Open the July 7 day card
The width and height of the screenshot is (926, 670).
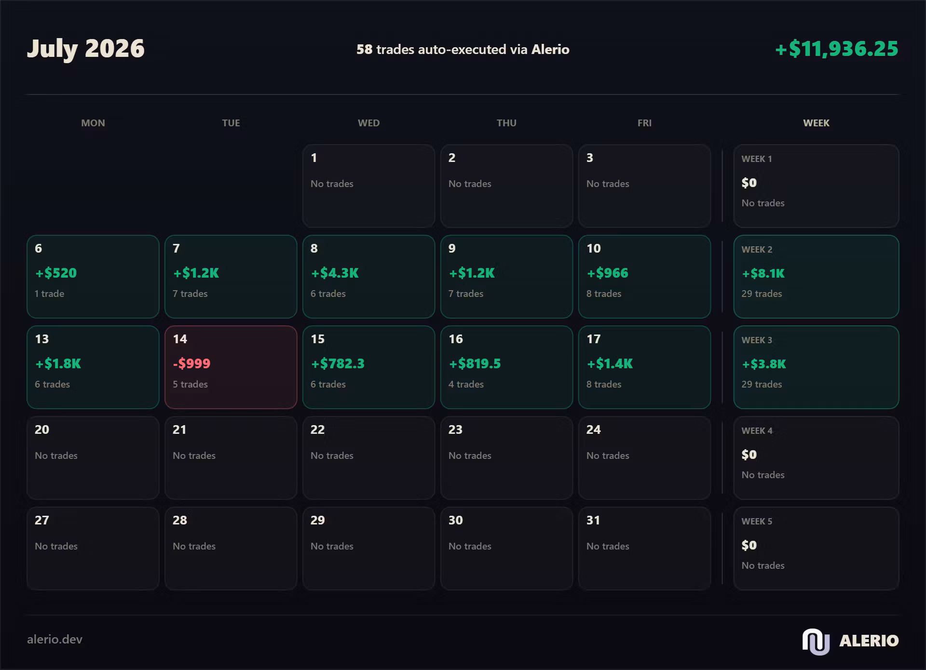(x=231, y=277)
